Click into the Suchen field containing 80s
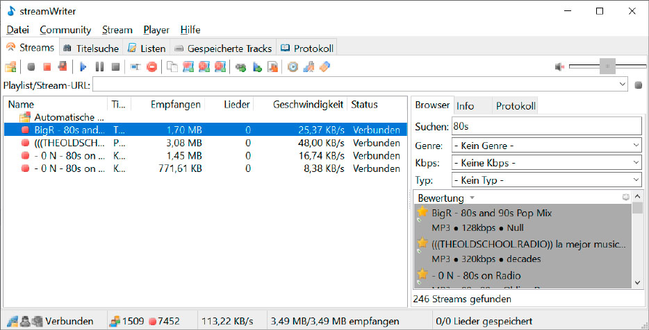Image resolution: width=649 pixels, height=330 pixels. pos(546,126)
